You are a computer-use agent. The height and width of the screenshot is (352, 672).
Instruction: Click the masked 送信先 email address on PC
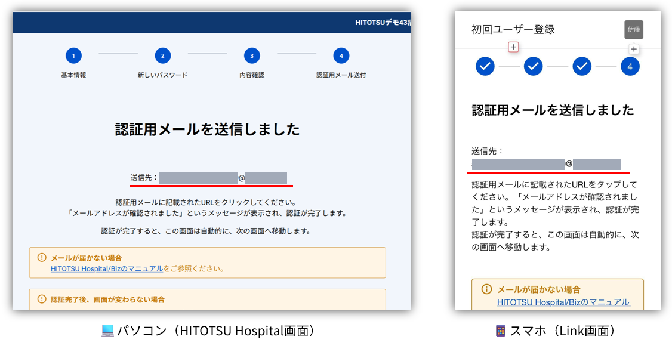(223, 178)
